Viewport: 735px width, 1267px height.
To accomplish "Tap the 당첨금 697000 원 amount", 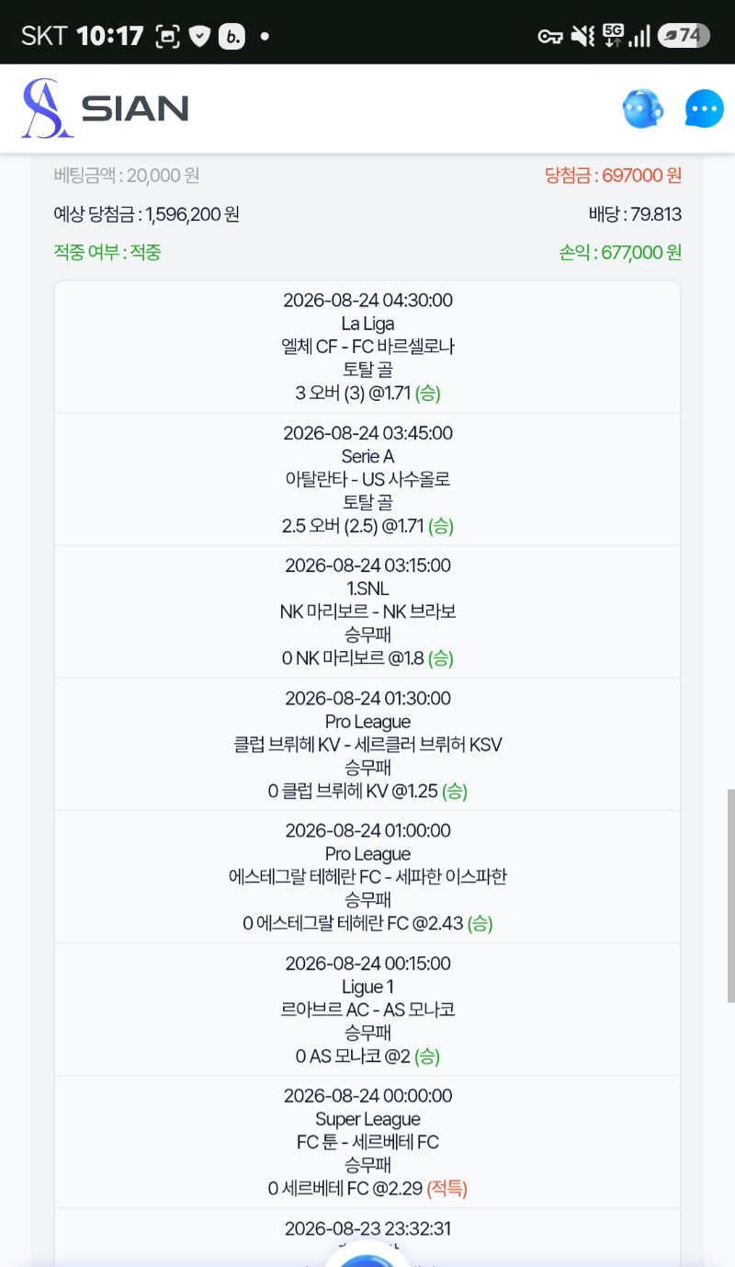I will (x=613, y=175).
